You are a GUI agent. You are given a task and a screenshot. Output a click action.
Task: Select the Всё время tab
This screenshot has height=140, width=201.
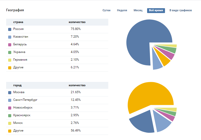pyautogui.click(x=156, y=10)
